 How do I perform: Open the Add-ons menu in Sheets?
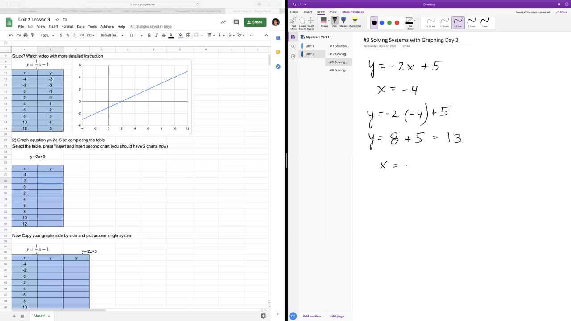click(107, 27)
